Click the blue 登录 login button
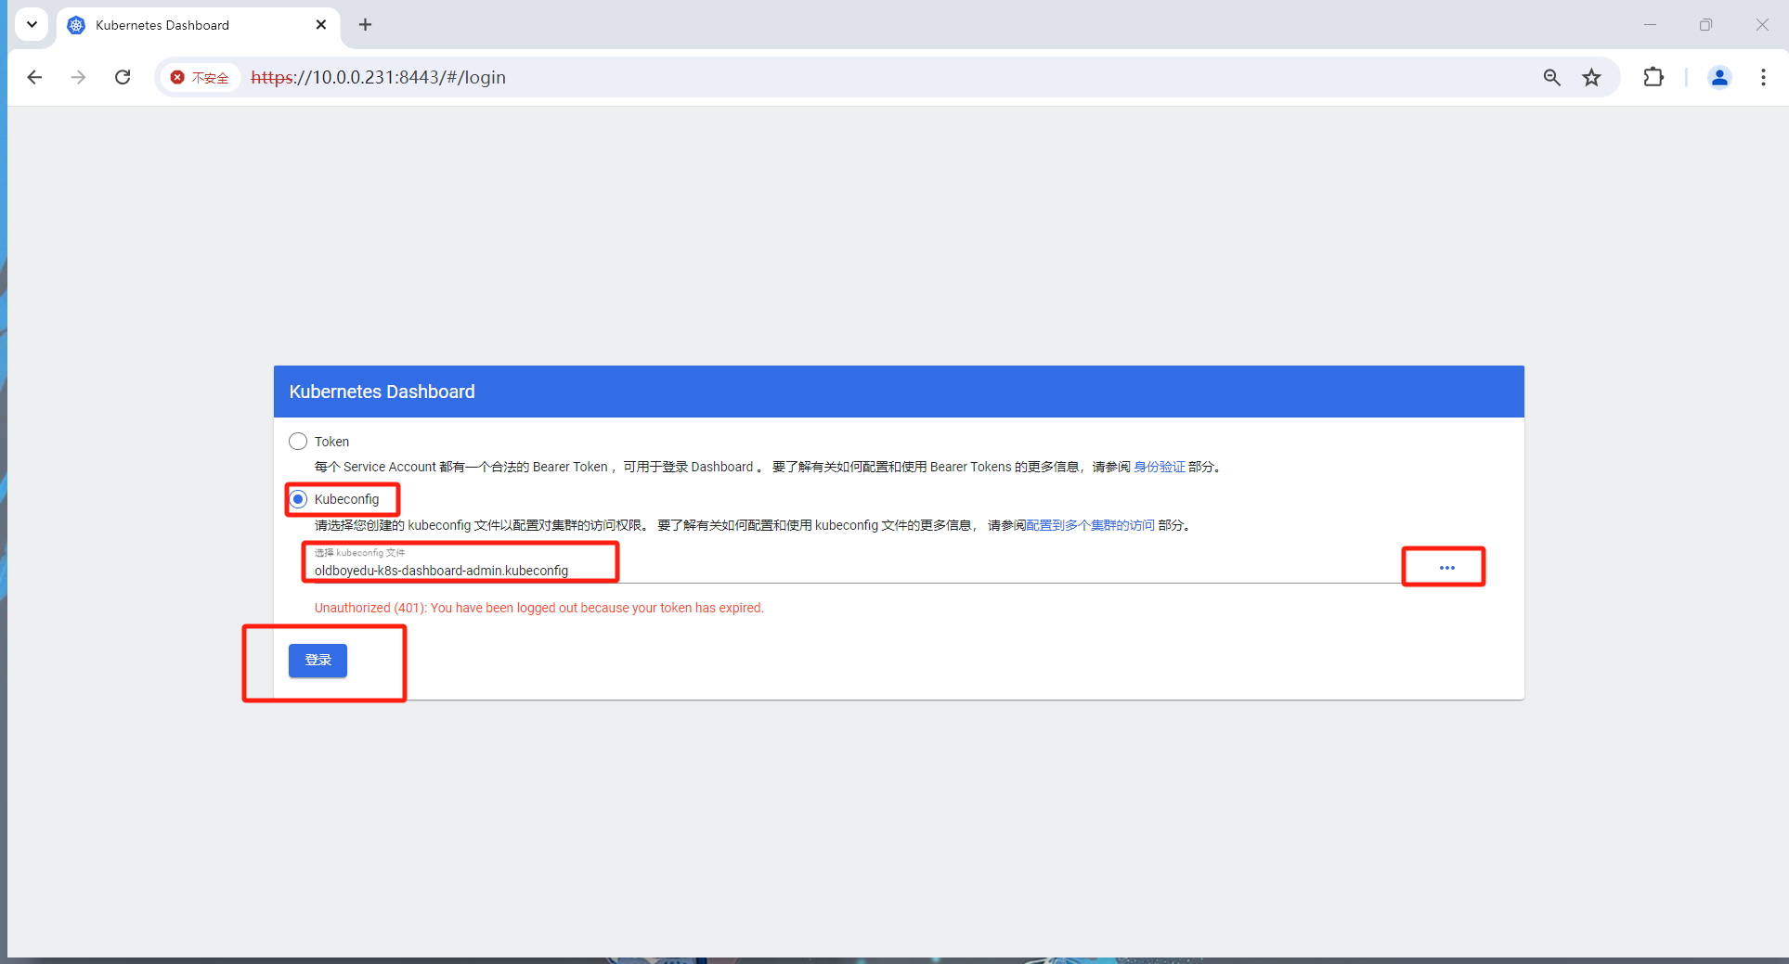 point(318,660)
